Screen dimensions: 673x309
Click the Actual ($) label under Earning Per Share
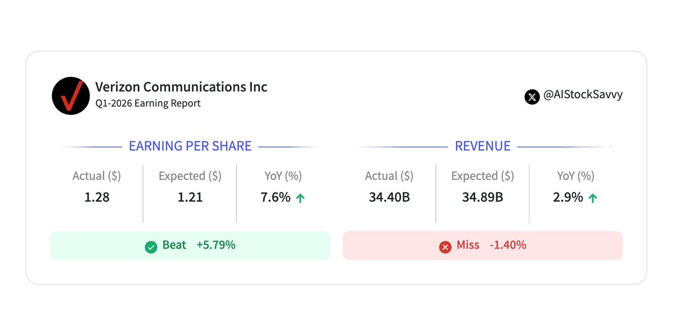pyautogui.click(x=97, y=176)
